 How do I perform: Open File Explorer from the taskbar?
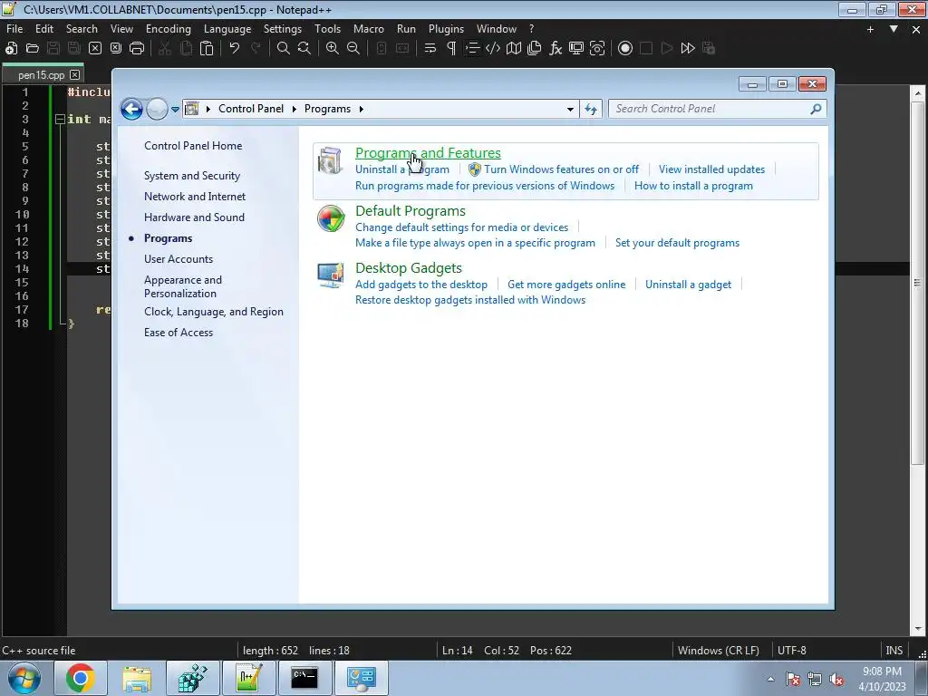coord(137,678)
